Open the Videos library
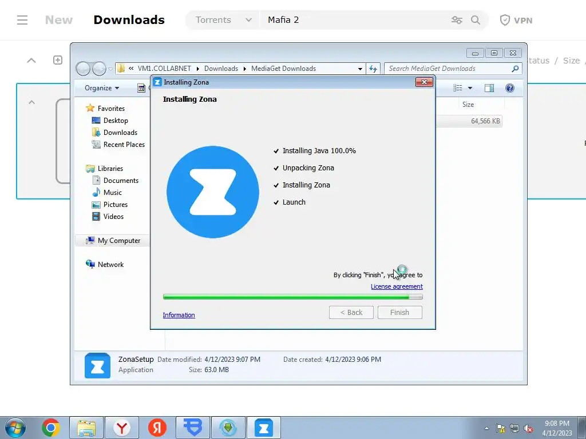Image resolution: width=586 pixels, height=439 pixels. click(113, 217)
